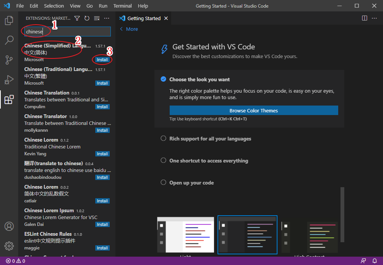This screenshot has height=265, width=383.
Task: Open the Explorer view in activity bar
Action: coord(9,20)
